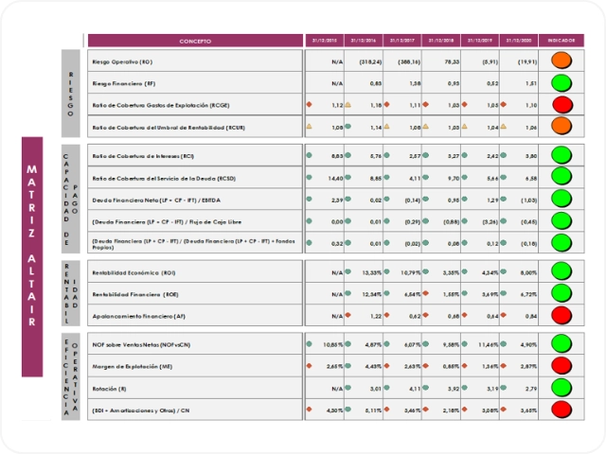The image size is (606, 454).
Task: Select green indicator for Rentabilidad Económica (ROI)
Action: pos(561,273)
